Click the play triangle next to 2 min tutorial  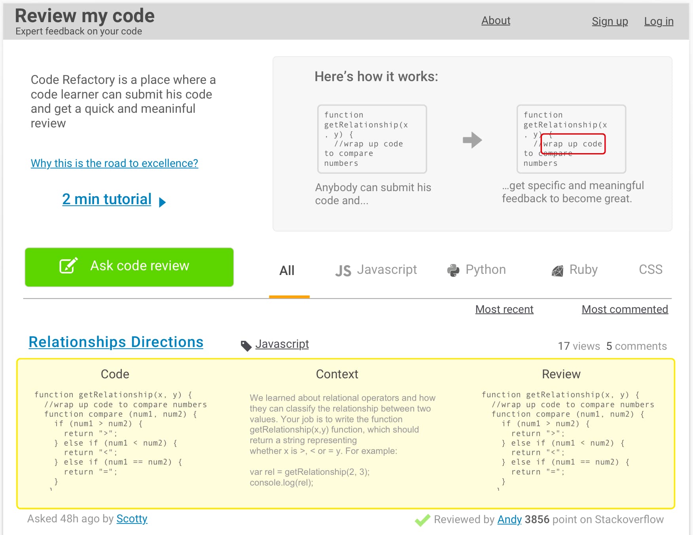[x=162, y=203]
